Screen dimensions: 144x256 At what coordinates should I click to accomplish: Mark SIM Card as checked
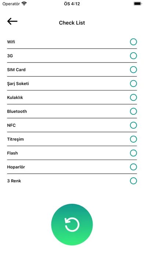tap(133, 70)
